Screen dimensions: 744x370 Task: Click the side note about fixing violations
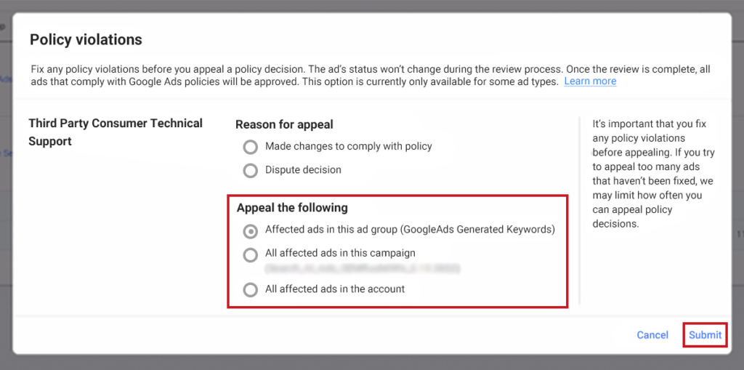click(x=649, y=174)
